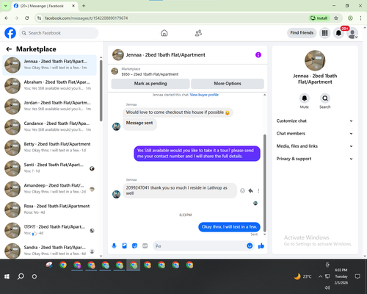Open Windows taskbar search
Image resolution: width=367 pixels, height=294 pixels.
tap(21, 276)
